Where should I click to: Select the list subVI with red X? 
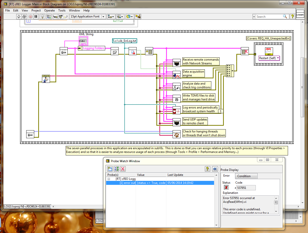245,51
